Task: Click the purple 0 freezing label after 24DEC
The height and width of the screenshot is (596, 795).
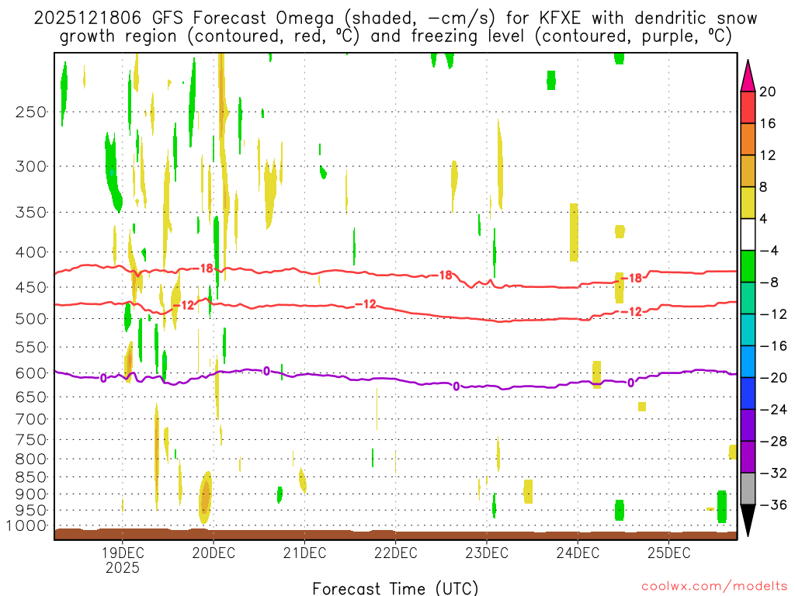Action: coord(630,383)
